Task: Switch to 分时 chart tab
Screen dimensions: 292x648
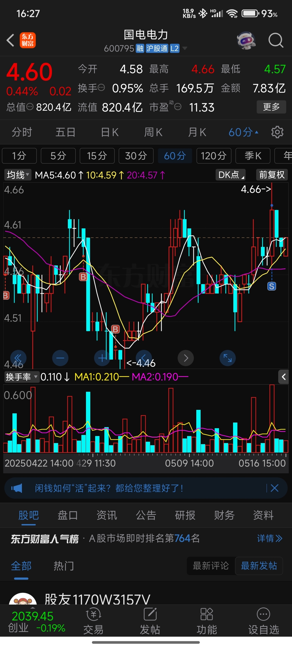Action: [22, 132]
